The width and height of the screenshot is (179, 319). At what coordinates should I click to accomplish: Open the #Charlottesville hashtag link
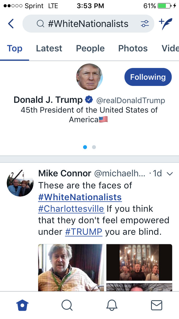[x=71, y=209]
